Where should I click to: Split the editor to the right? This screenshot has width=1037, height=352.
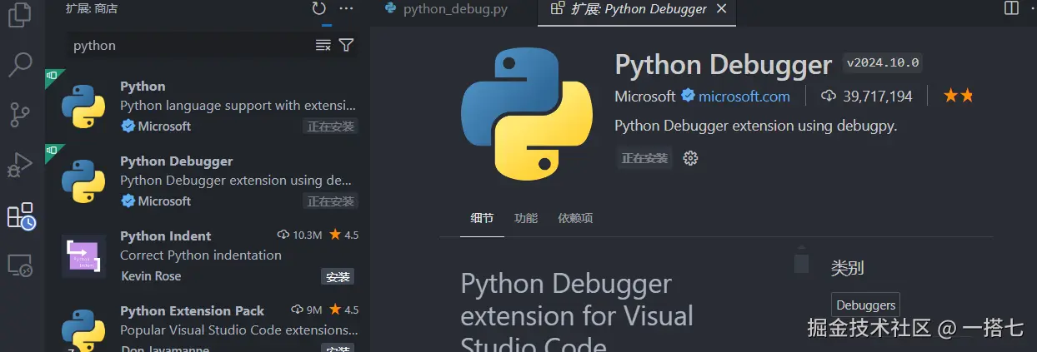pyautogui.click(x=1011, y=8)
